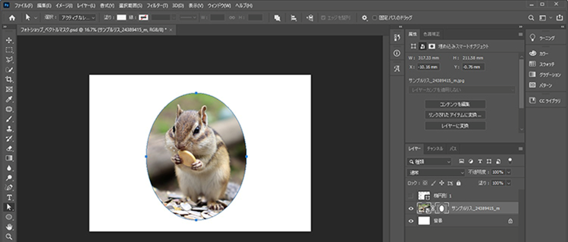Toggle lock transparent pixels
Screen dimensions: 568x242
click(x=425, y=183)
